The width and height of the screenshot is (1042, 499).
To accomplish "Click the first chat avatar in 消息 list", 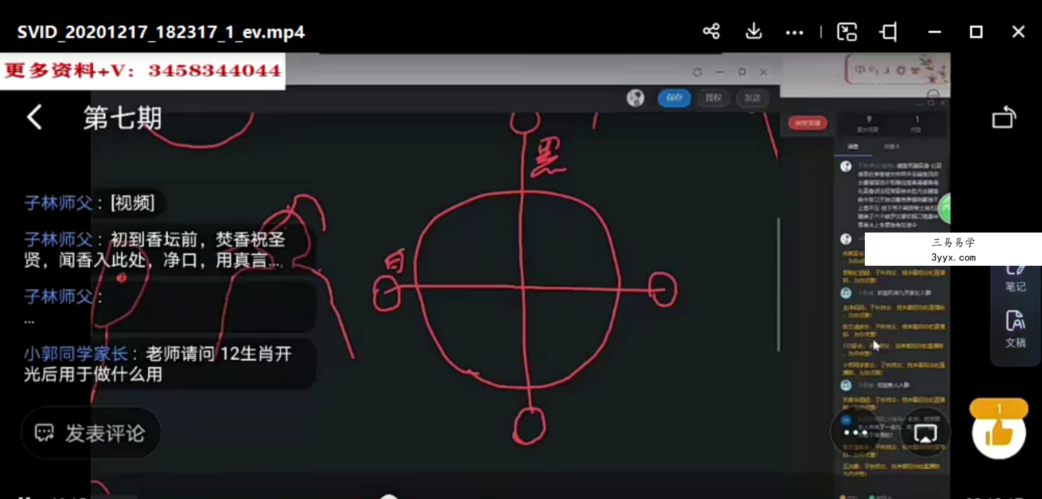I will point(846,167).
